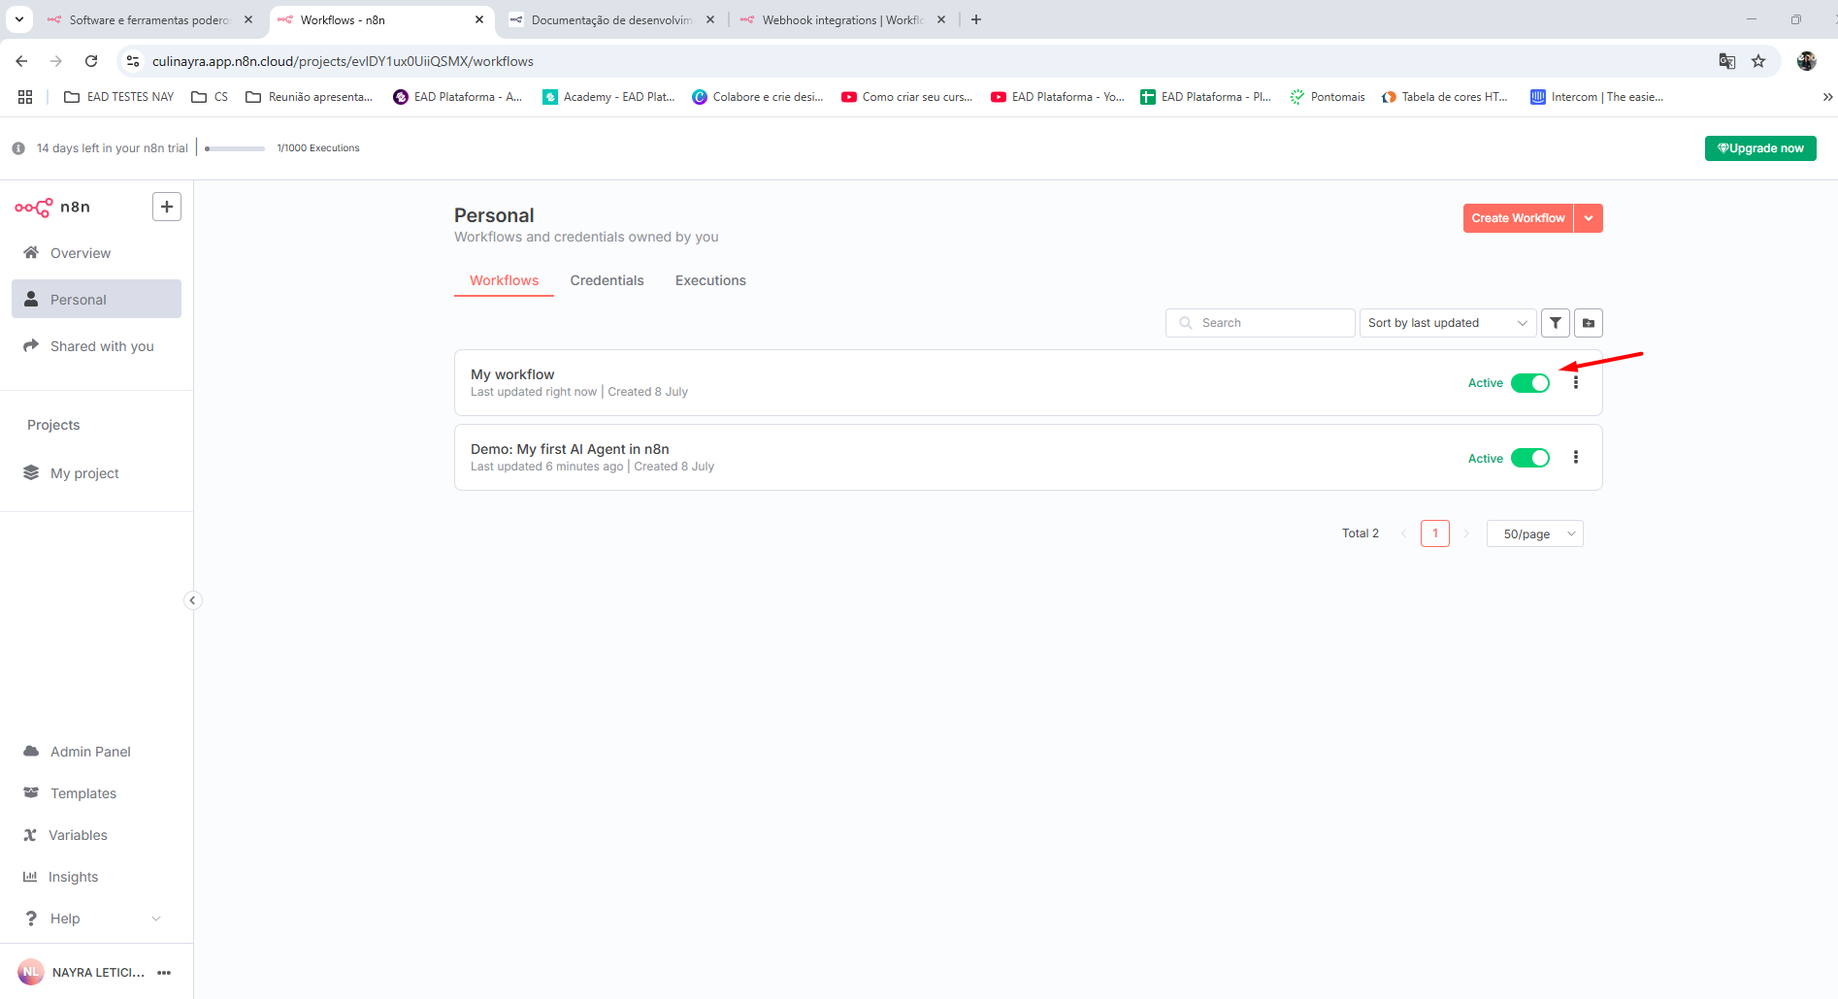This screenshot has height=999, width=1838.
Task: Open Demo: My first AI Agent in n8n
Action: click(x=570, y=449)
